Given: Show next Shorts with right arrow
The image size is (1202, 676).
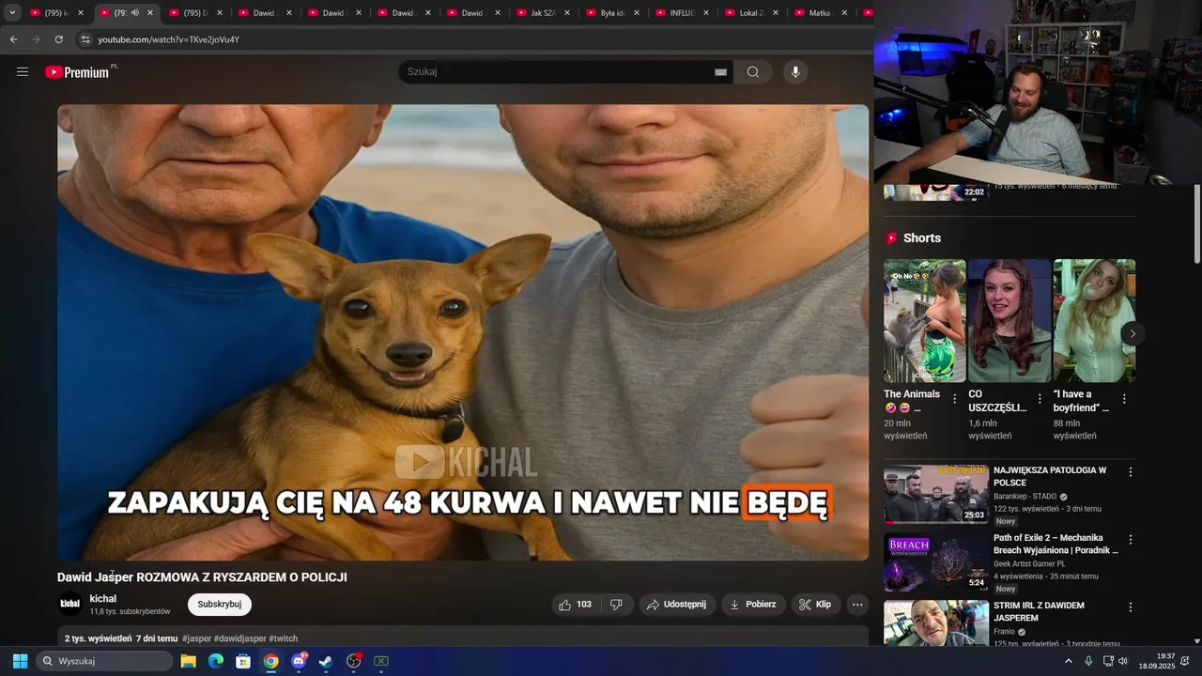Looking at the screenshot, I should click(1133, 333).
